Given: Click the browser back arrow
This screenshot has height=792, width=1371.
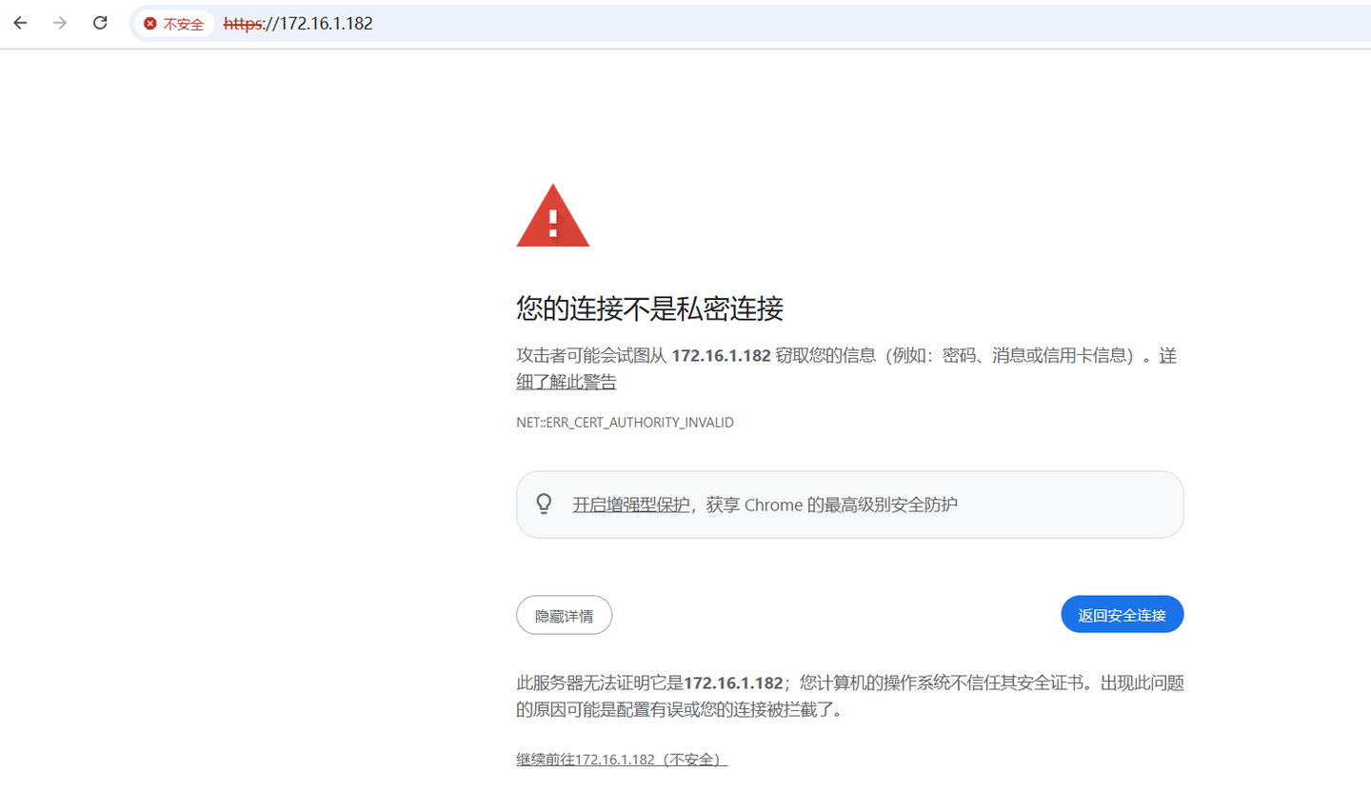Looking at the screenshot, I should (20, 24).
